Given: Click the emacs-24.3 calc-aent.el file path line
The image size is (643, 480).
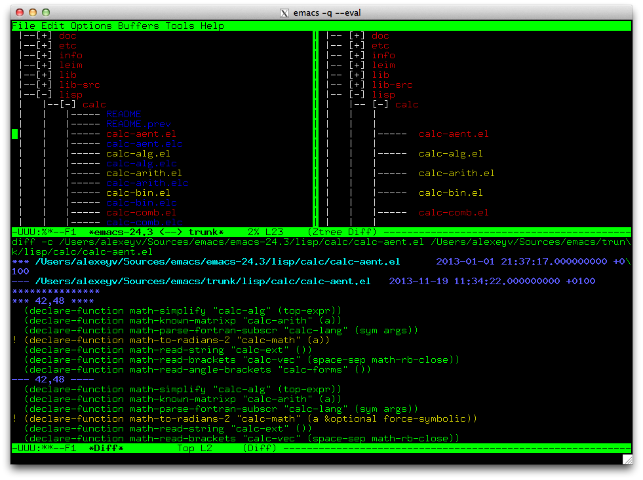Looking at the screenshot, I should pos(218,262).
